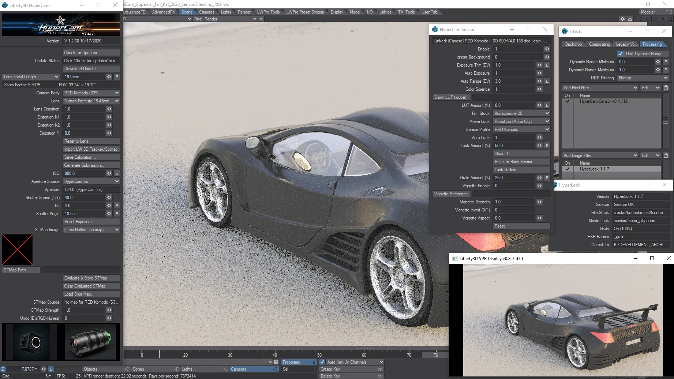This screenshot has height=379, width=674.
Task: Open the Render menu tab
Action: 244,12
